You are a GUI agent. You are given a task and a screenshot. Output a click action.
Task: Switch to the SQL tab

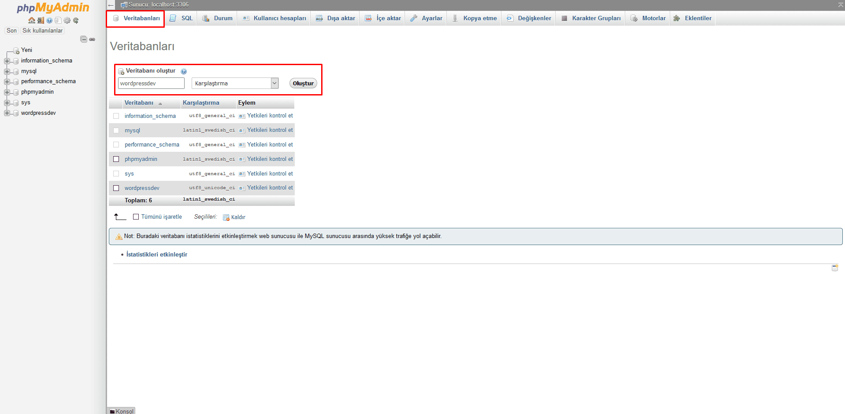(x=181, y=18)
